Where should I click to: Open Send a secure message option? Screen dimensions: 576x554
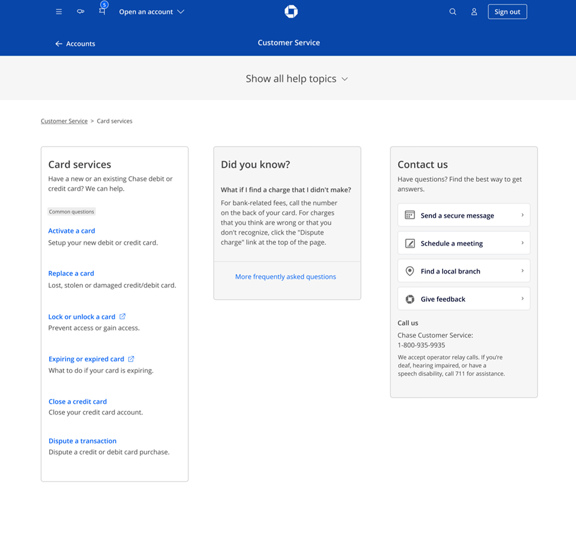pos(464,216)
